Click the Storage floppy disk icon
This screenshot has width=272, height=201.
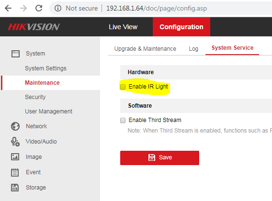click(15, 188)
